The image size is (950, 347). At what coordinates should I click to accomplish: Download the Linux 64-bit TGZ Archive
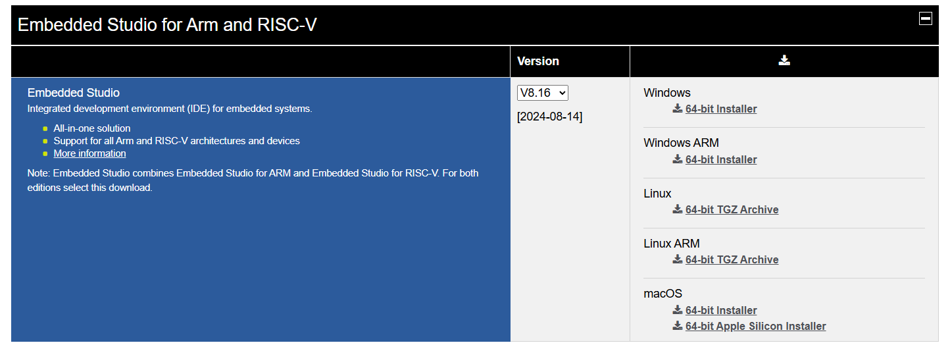click(732, 209)
